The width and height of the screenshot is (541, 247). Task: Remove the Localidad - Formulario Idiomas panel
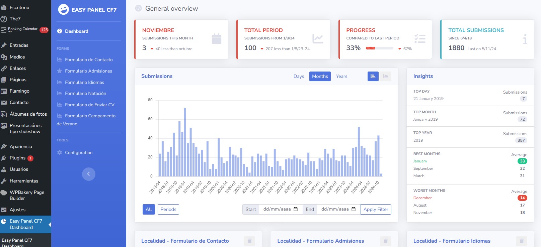pos(522,241)
